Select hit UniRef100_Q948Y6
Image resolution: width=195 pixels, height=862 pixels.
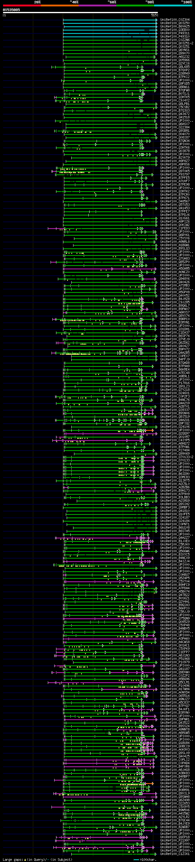click(175, 279)
